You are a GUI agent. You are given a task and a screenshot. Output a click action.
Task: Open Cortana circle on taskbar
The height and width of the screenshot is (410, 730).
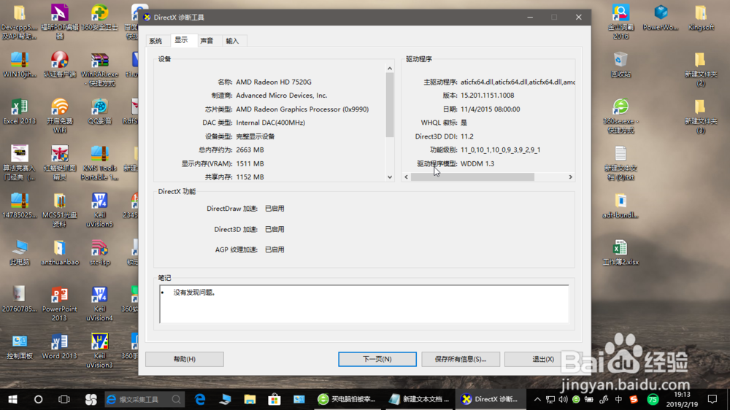point(38,399)
